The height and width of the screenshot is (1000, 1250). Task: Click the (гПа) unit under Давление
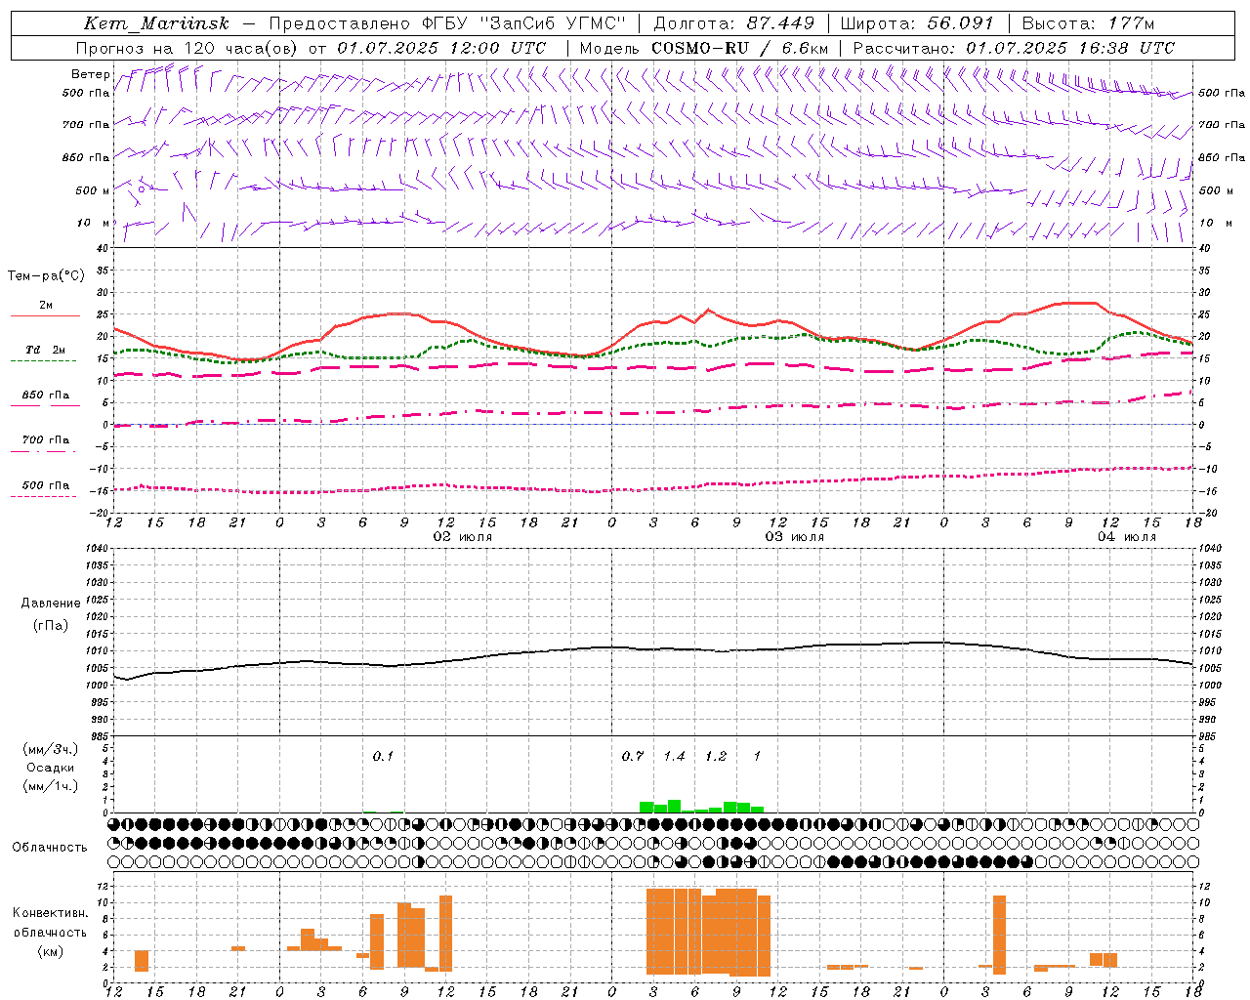(x=51, y=626)
